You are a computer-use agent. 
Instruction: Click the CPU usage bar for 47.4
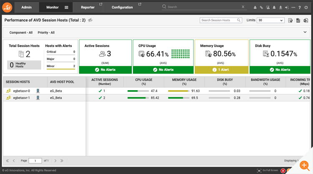(138, 91)
